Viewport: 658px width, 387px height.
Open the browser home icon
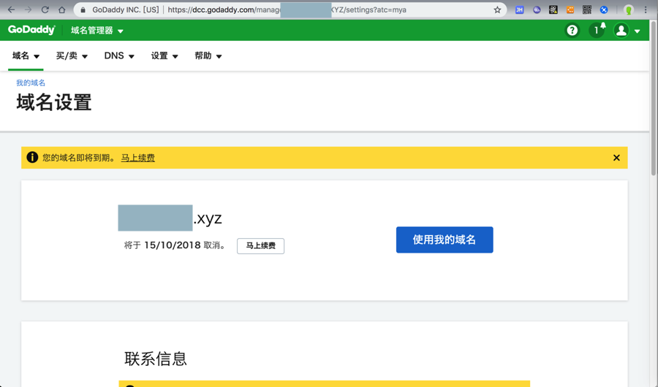[61, 9]
